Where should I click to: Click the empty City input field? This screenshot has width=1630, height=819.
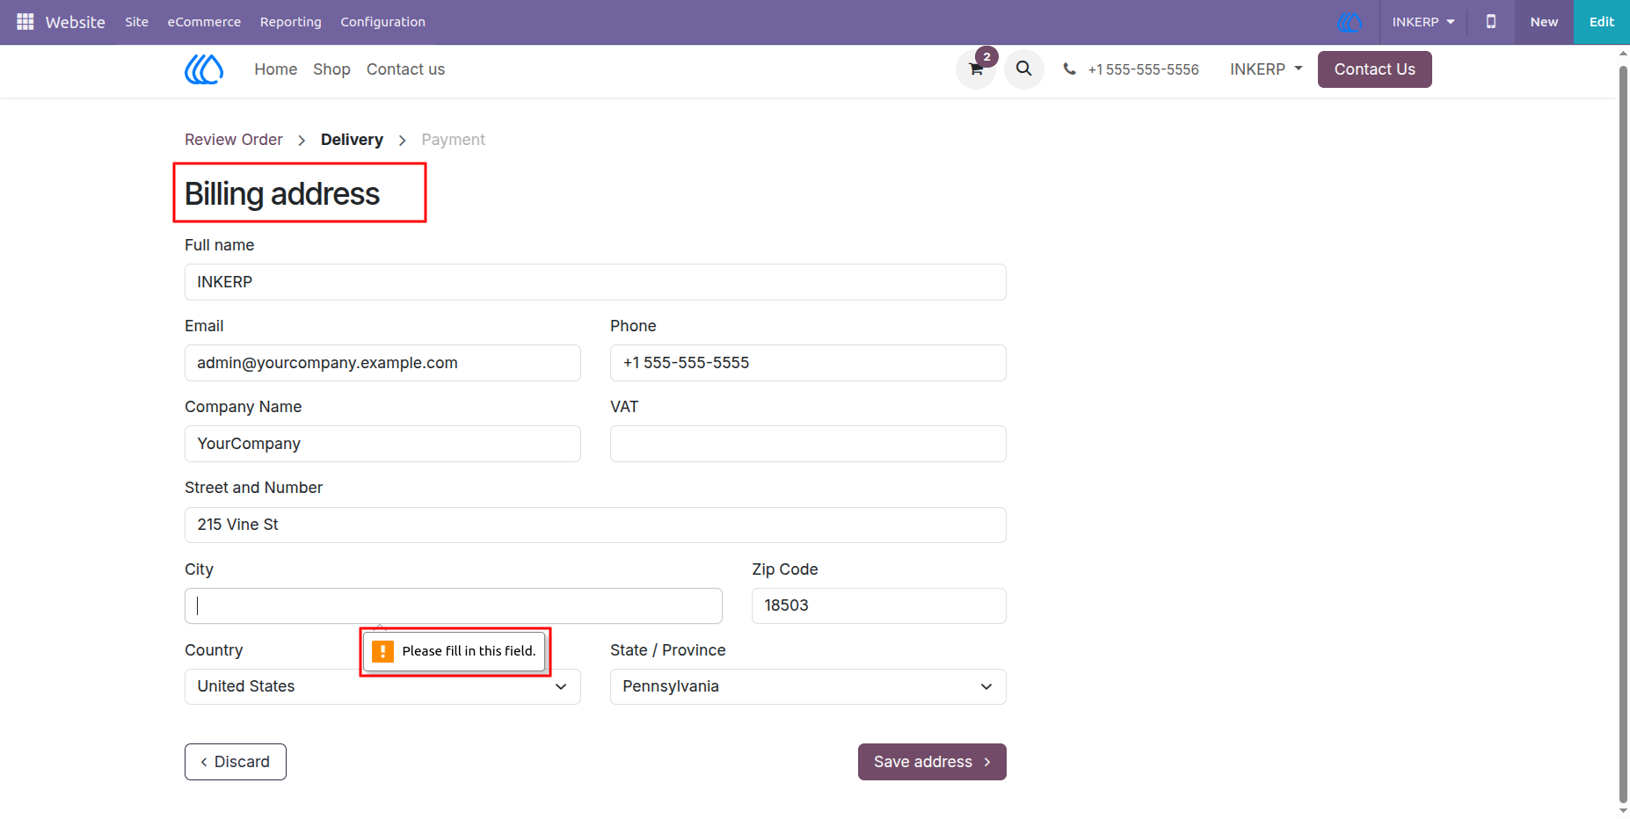point(454,605)
